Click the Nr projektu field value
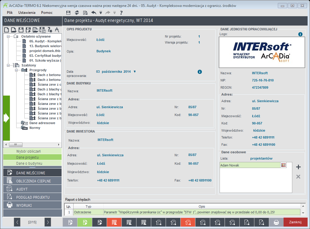This screenshot has width=310, height=229. click(199, 36)
